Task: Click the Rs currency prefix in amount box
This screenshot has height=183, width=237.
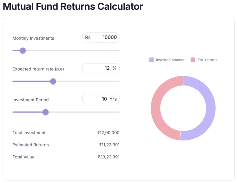Action: click(88, 38)
